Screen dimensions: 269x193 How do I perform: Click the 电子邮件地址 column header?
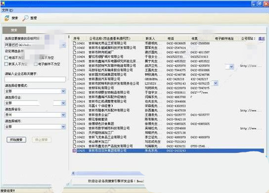coord(224,39)
